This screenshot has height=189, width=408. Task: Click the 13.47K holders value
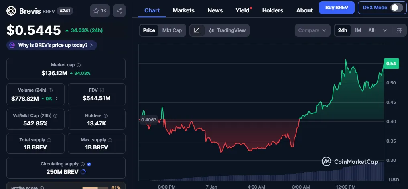pos(97,124)
